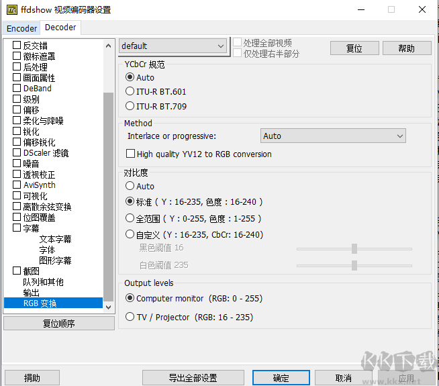
Task: Switch to the Decoder tab
Action: [60, 28]
